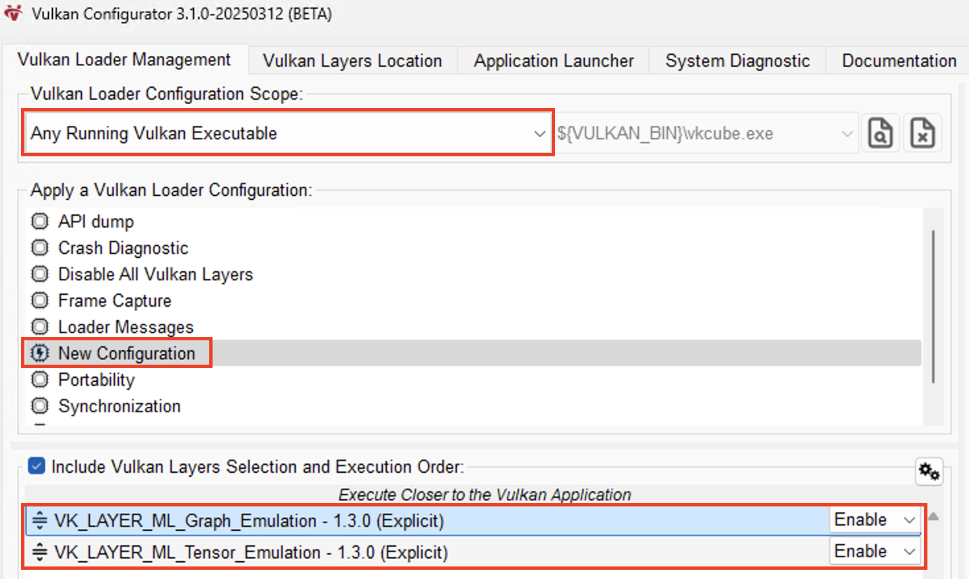Open the layers settings gear icon
Screen dimensions: 969x579
[929, 472]
